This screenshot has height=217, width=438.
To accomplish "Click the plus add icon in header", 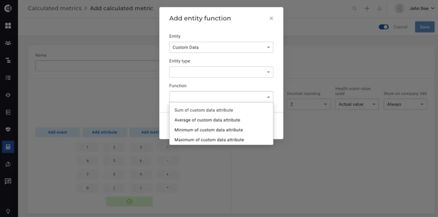I will (x=367, y=9).
